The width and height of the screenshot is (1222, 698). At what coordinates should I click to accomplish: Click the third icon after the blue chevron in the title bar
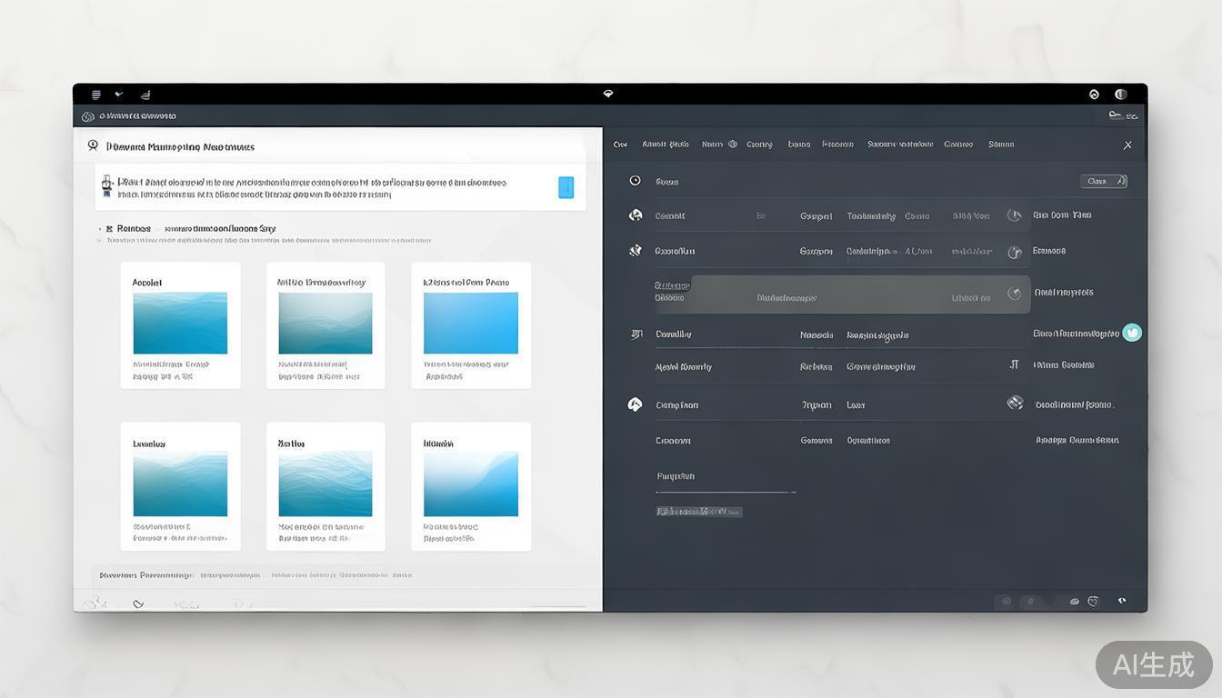click(145, 95)
